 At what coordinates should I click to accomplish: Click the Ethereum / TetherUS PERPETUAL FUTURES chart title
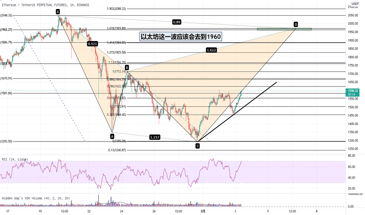[x=45, y=5]
